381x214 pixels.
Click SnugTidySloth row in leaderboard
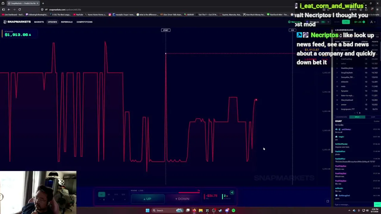[x=357, y=73]
